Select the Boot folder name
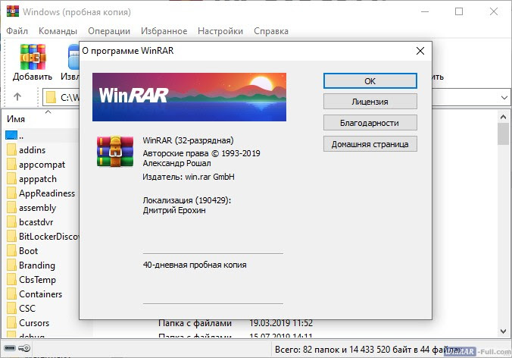The height and width of the screenshot is (358, 512). [x=29, y=251]
